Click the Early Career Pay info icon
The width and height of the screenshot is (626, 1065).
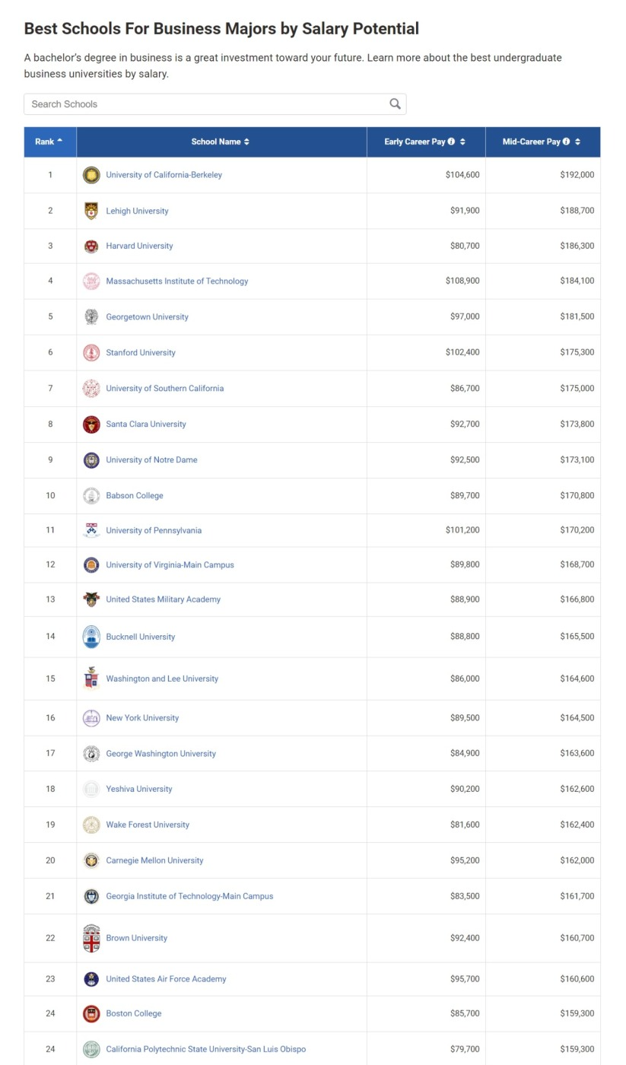(x=451, y=141)
